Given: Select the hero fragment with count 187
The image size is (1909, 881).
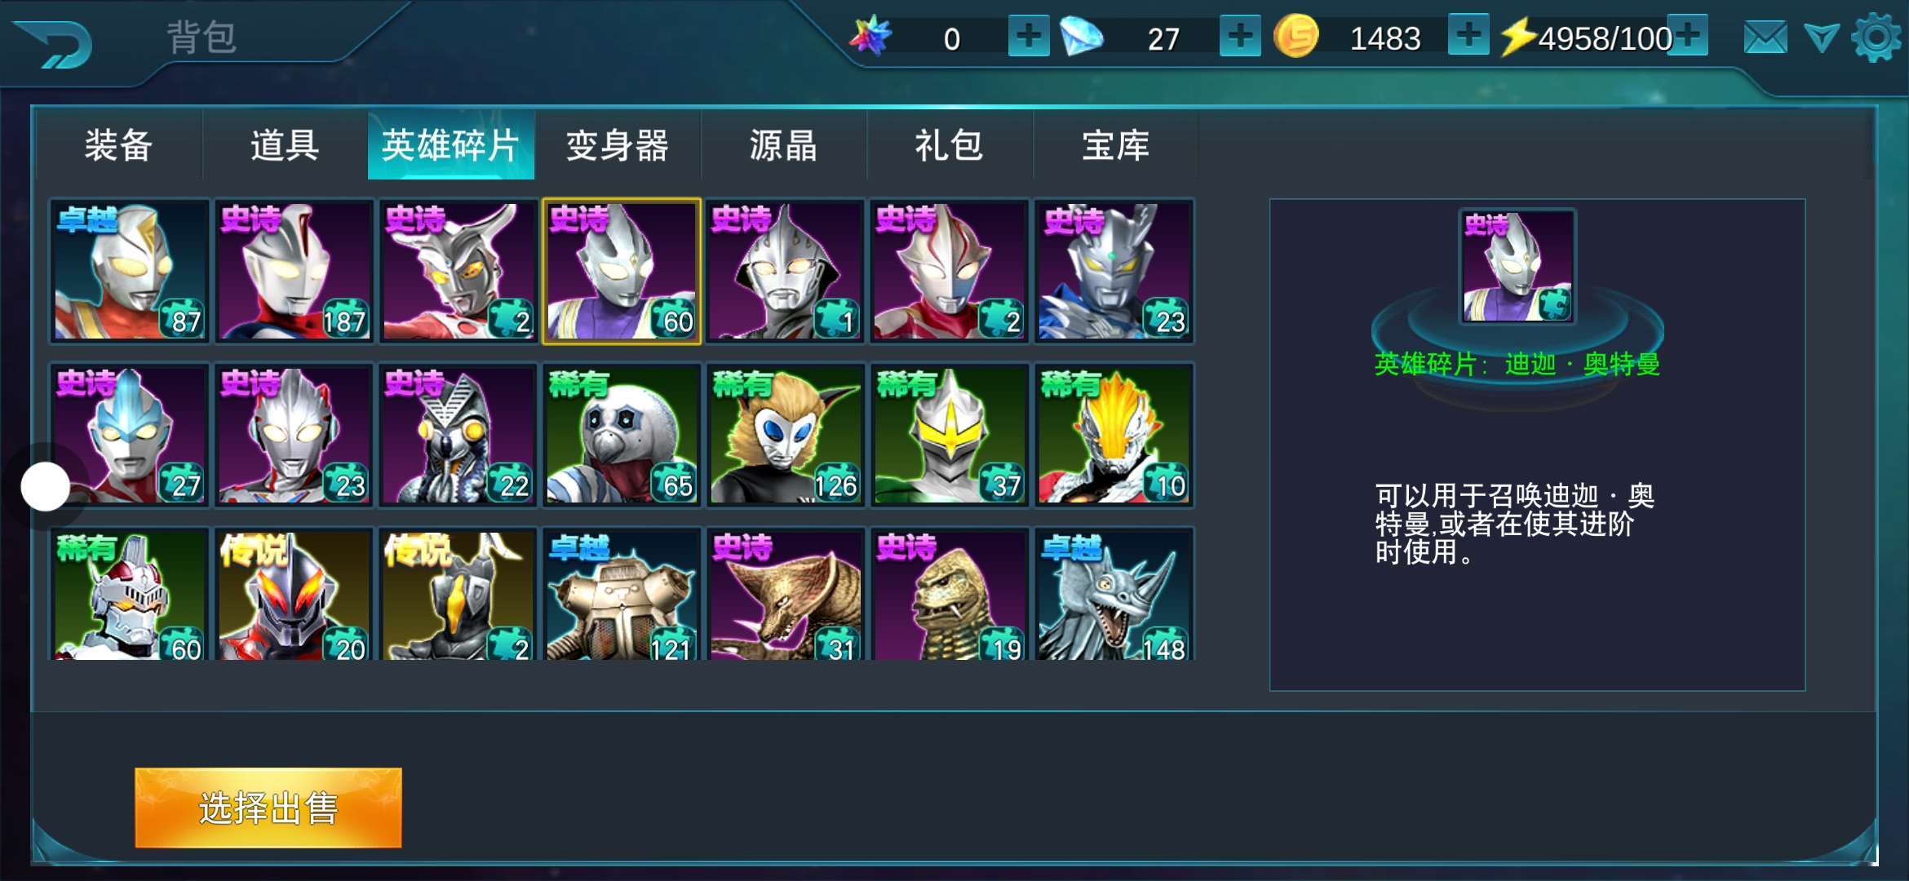Looking at the screenshot, I should point(295,271).
